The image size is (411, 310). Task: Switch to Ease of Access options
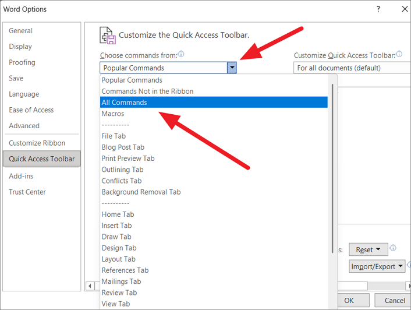(42, 110)
